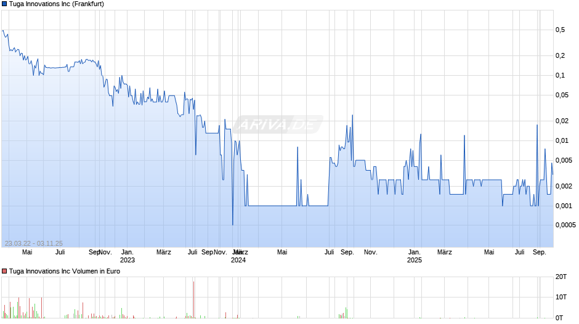Image resolution: width=579 pixels, height=324 pixels.
Task: Click the '0T' volume axis label
Action: (559, 318)
